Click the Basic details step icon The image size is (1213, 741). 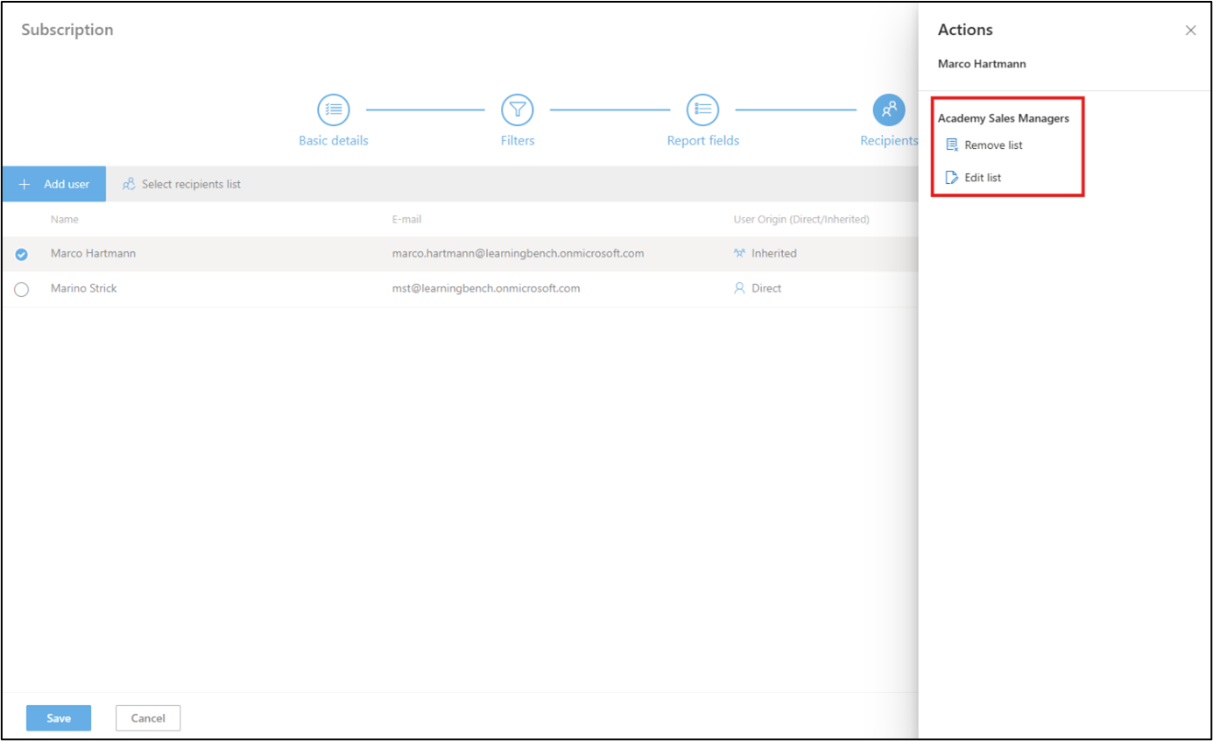tap(333, 109)
